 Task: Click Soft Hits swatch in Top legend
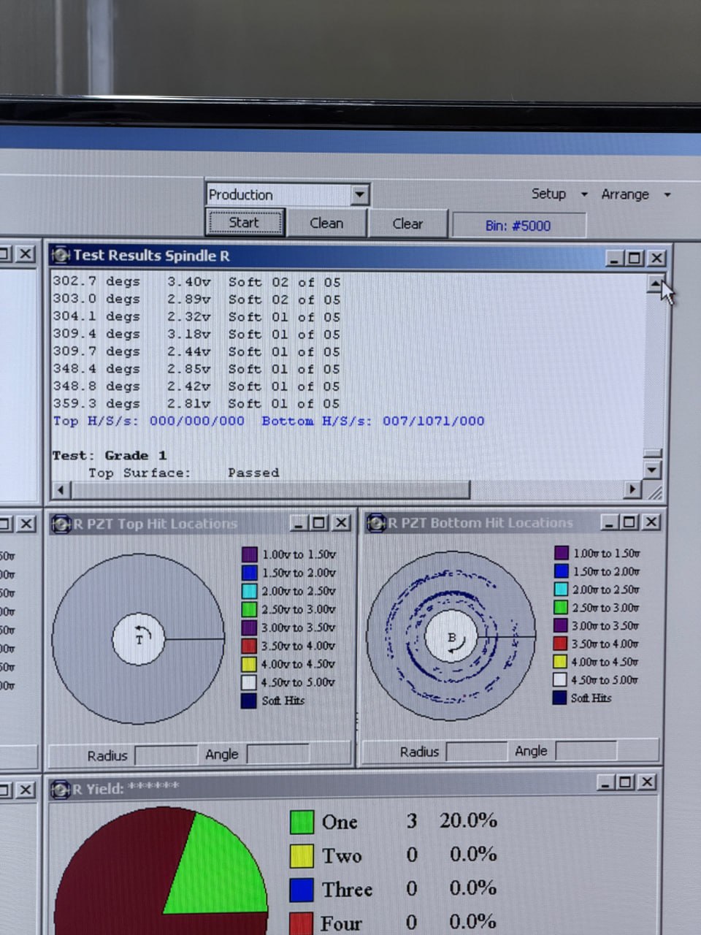coord(249,701)
